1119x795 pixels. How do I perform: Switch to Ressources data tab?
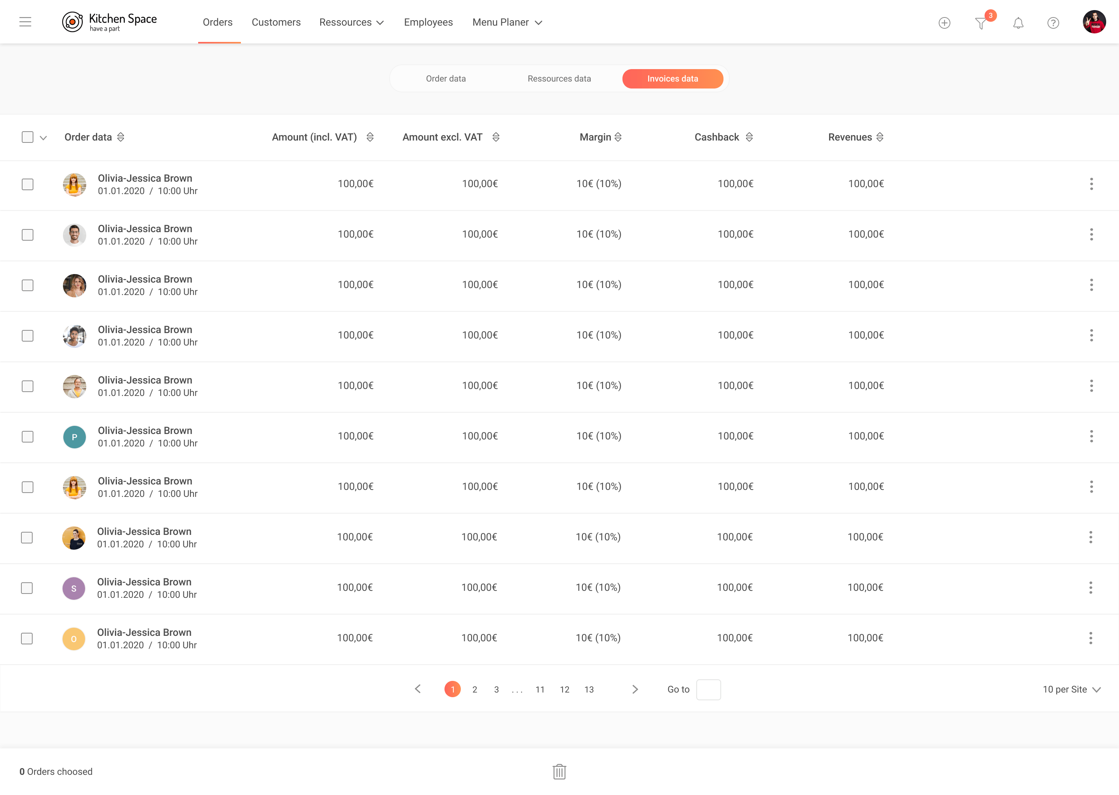[559, 79]
